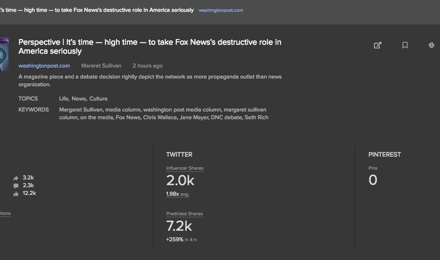Click the thumbs-up likes icon
The image size is (440, 260).
point(16,194)
